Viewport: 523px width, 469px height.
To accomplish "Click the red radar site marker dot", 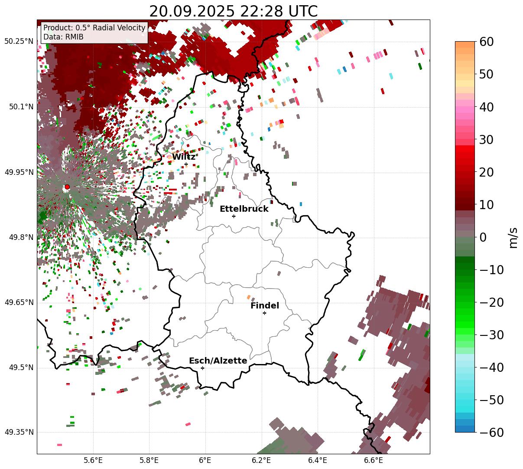I will (67, 187).
